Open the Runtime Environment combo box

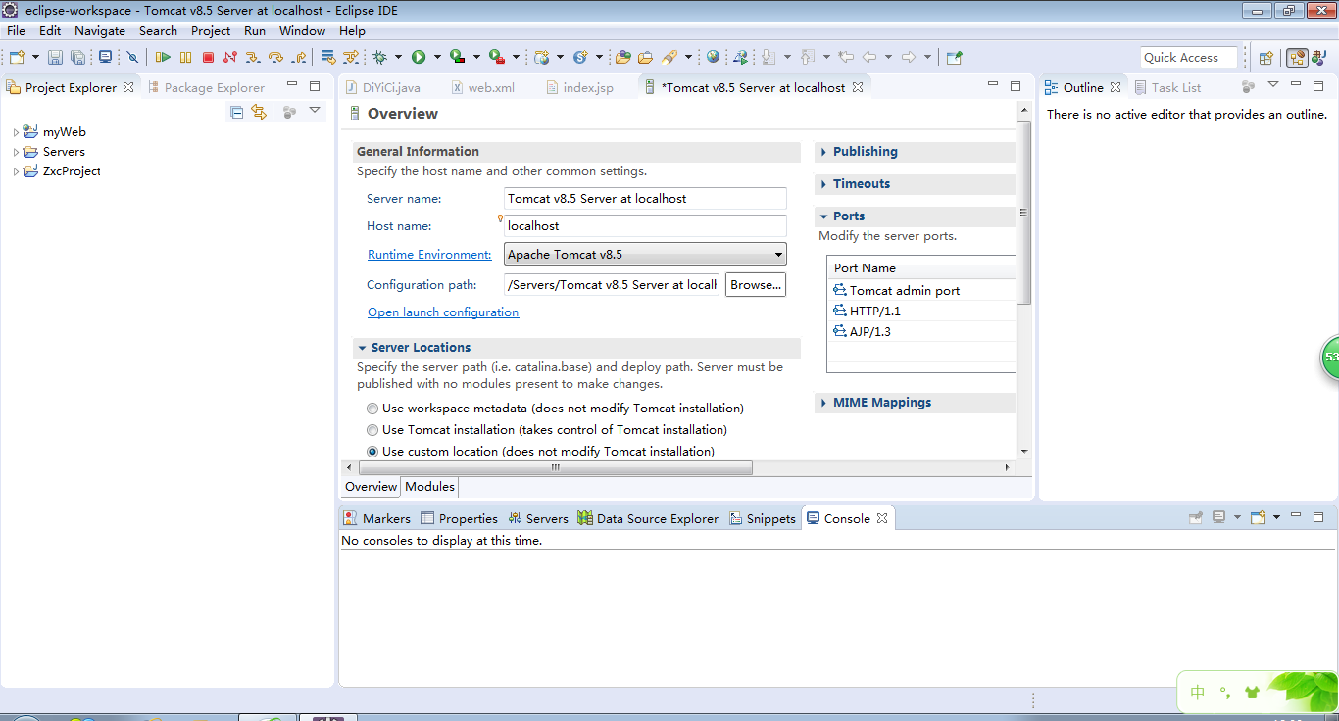pos(645,255)
